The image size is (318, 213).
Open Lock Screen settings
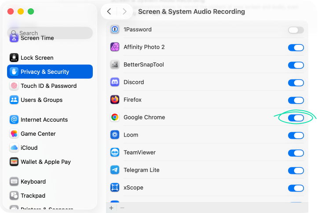(50, 58)
